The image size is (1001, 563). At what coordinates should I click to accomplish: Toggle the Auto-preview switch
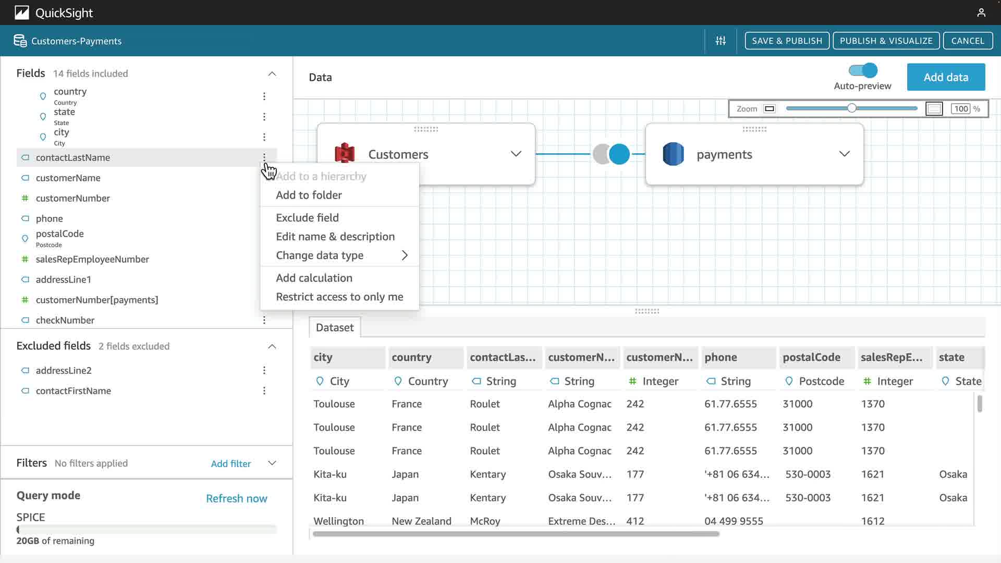click(863, 70)
